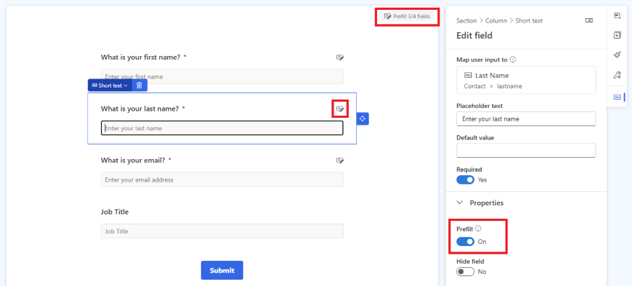
Task: Click the Prefill 3/4 fields button
Action: (407, 16)
